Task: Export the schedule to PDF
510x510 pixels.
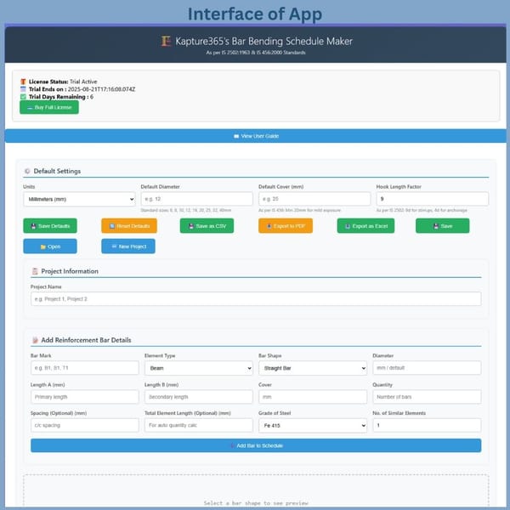Action: click(x=285, y=225)
